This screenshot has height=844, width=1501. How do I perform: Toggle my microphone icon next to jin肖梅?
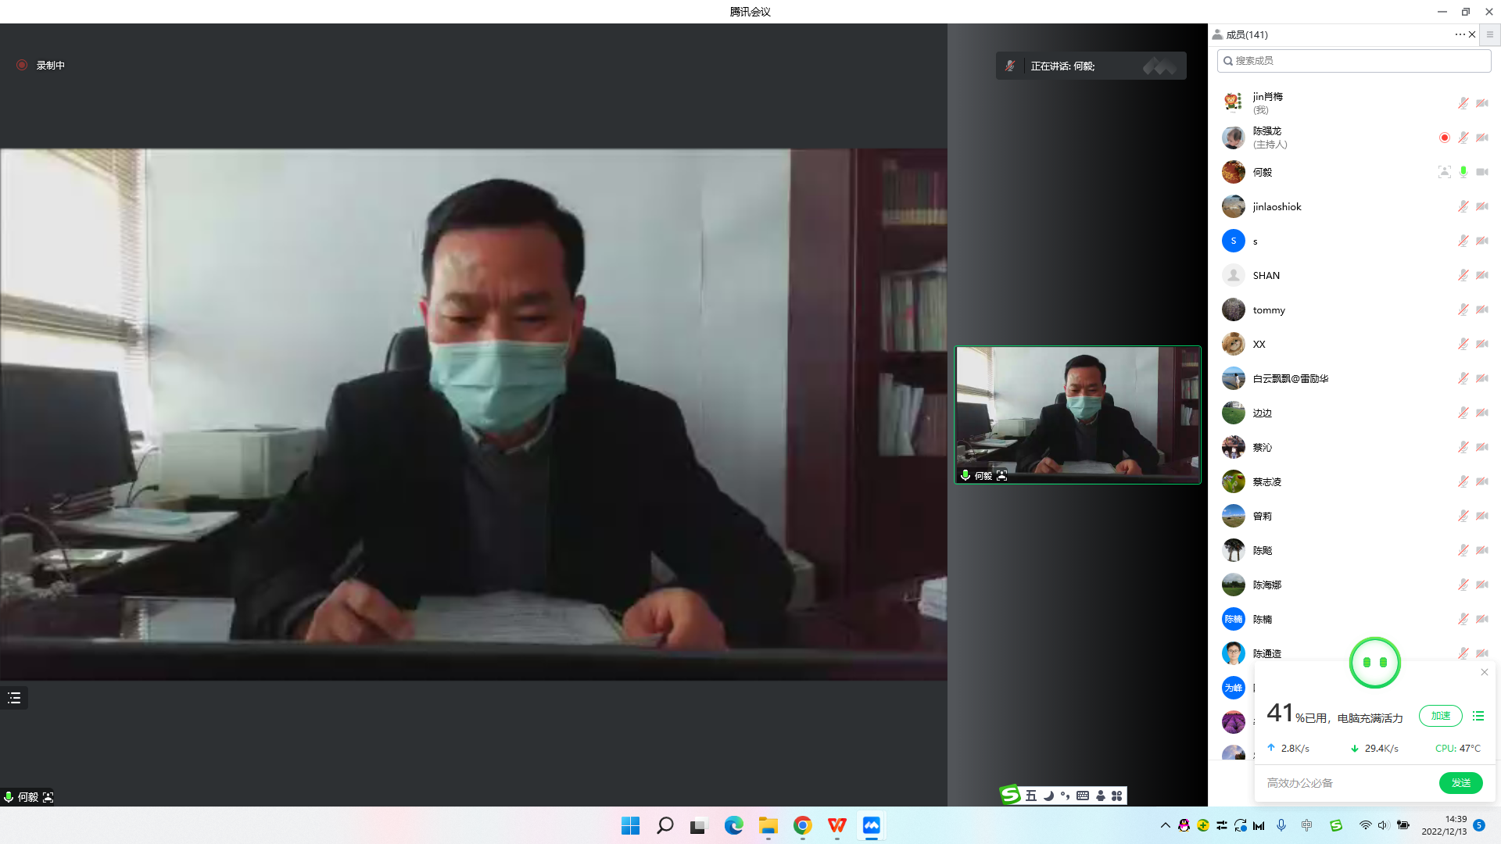(x=1463, y=103)
